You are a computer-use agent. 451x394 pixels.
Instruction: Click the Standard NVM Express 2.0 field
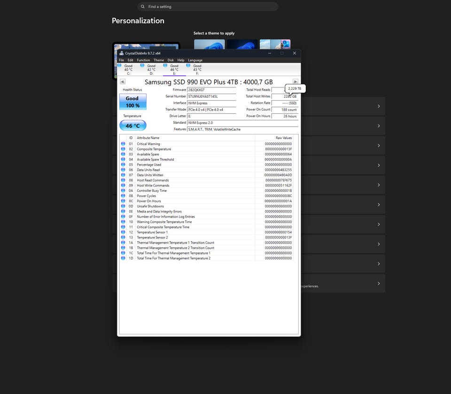(243, 123)
